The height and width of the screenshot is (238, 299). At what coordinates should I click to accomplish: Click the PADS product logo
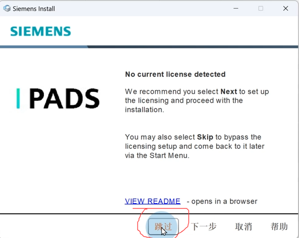click(58, 98)
